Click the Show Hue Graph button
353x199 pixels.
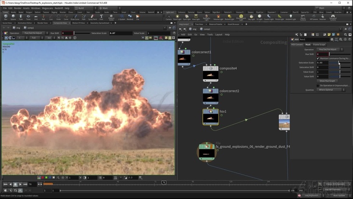click(327, 81)
